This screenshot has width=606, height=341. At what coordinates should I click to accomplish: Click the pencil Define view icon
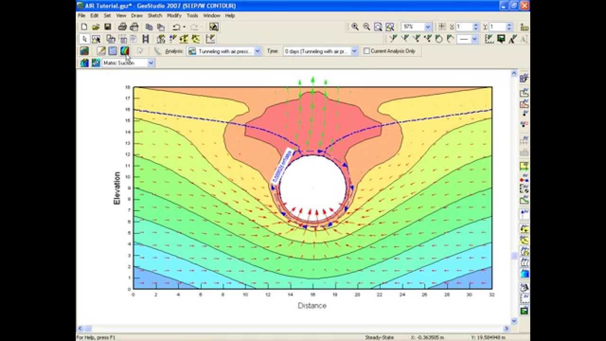(x=101, y=51)
